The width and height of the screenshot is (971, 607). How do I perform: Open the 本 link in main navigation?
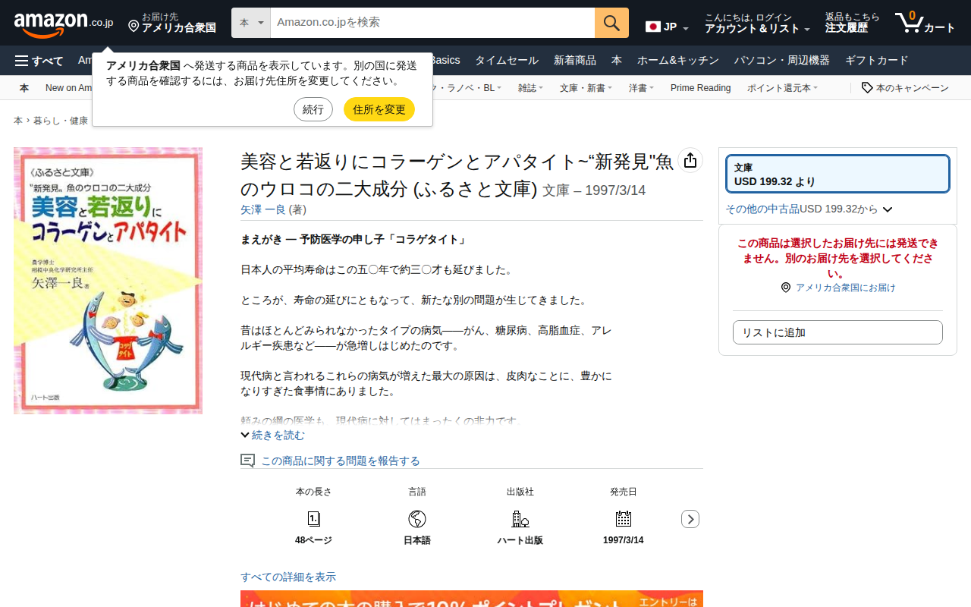[617, 61]
